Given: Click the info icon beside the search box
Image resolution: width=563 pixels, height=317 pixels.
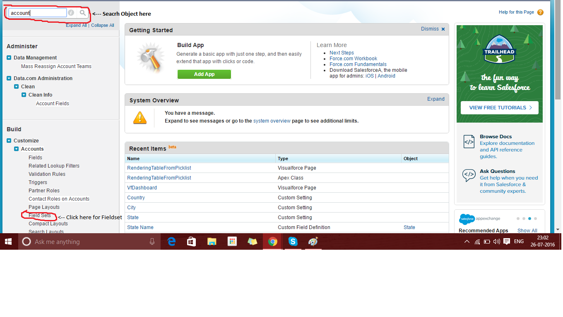Looking at the screenshot, I should pyautogui.click(x=70, y=12).
